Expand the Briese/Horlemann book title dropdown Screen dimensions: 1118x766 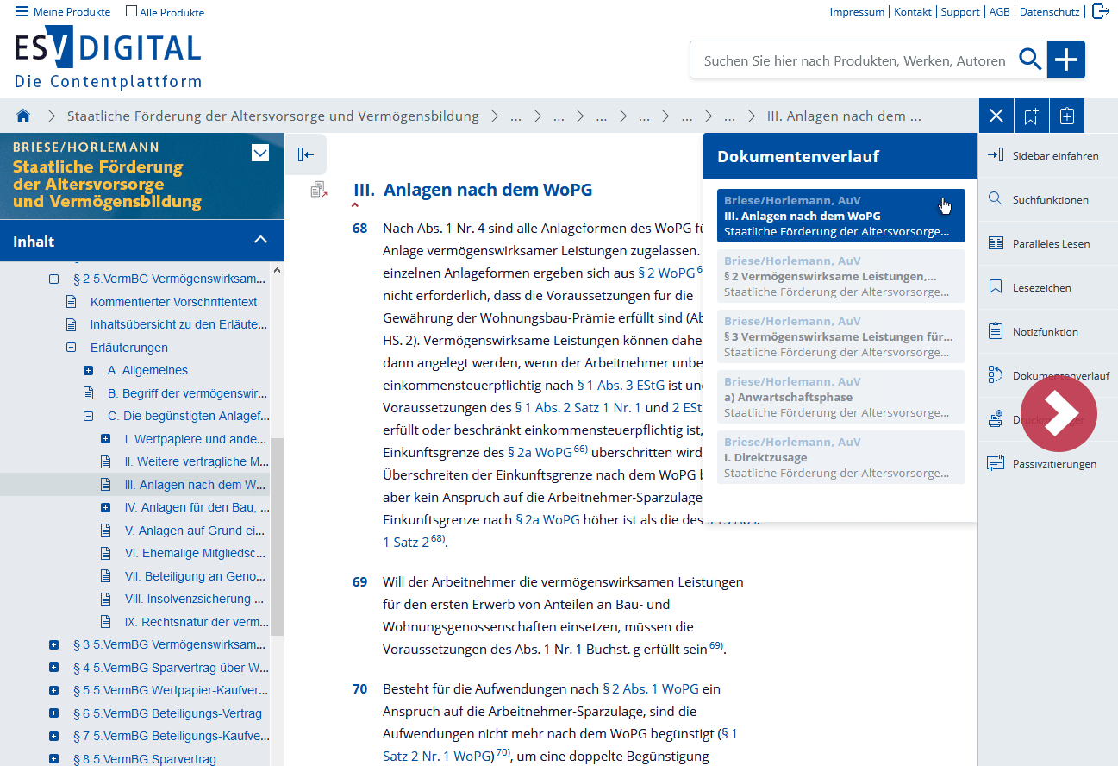pyautogui.click(x=260, y=154)
